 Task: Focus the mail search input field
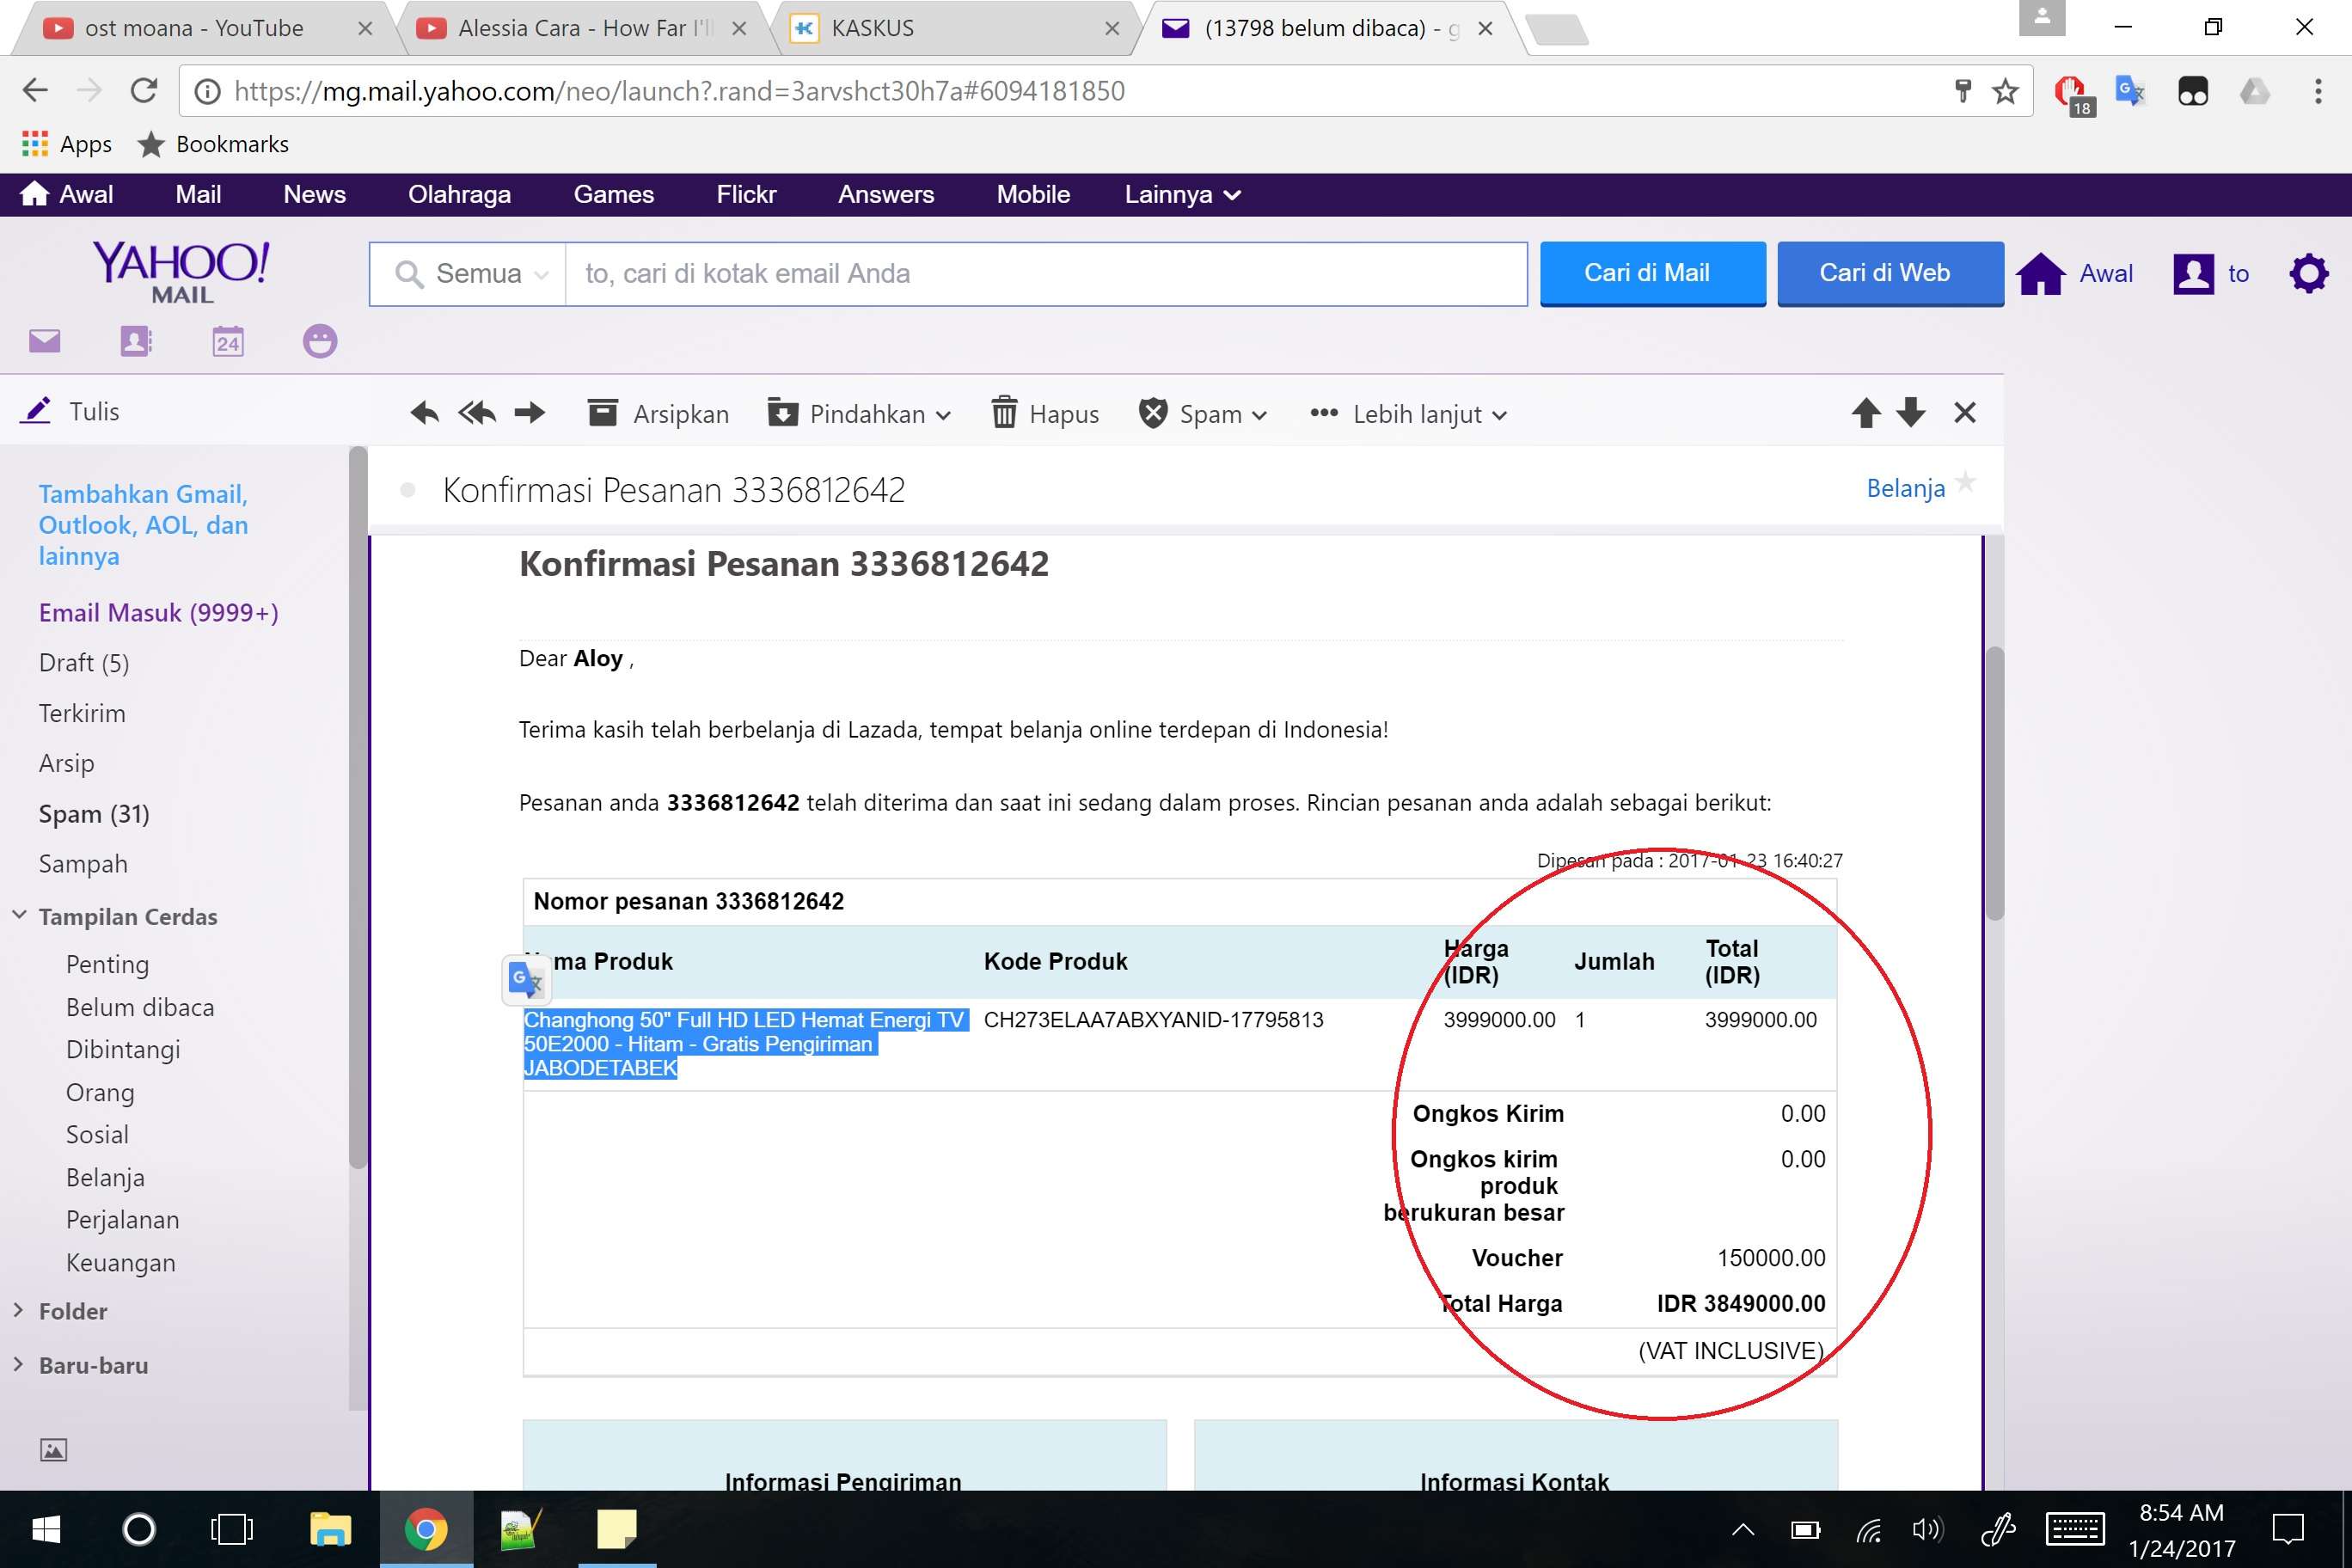point(1045,273)
